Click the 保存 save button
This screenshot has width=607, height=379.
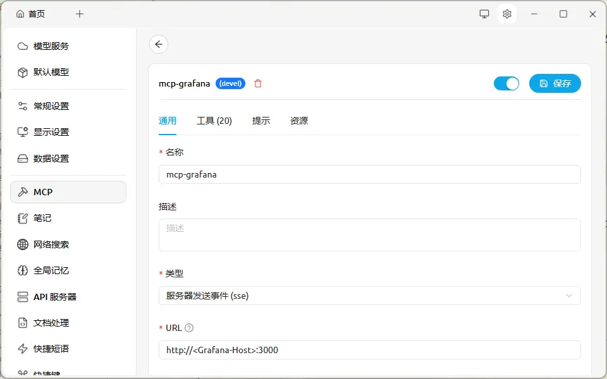[555, 83]
